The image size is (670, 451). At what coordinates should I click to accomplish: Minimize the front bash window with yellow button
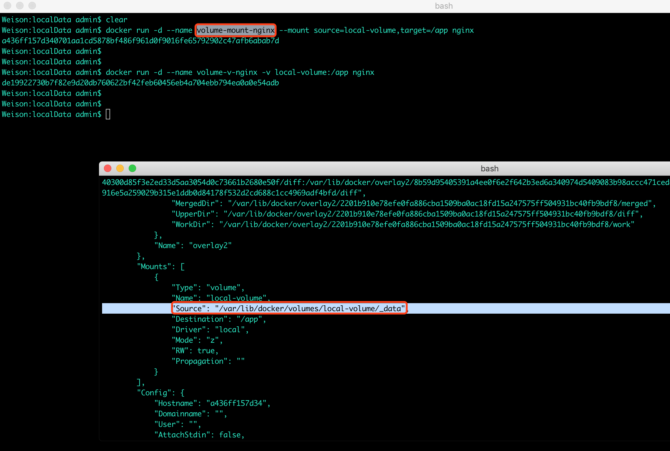pyautogui.click(x=120, y=168)
